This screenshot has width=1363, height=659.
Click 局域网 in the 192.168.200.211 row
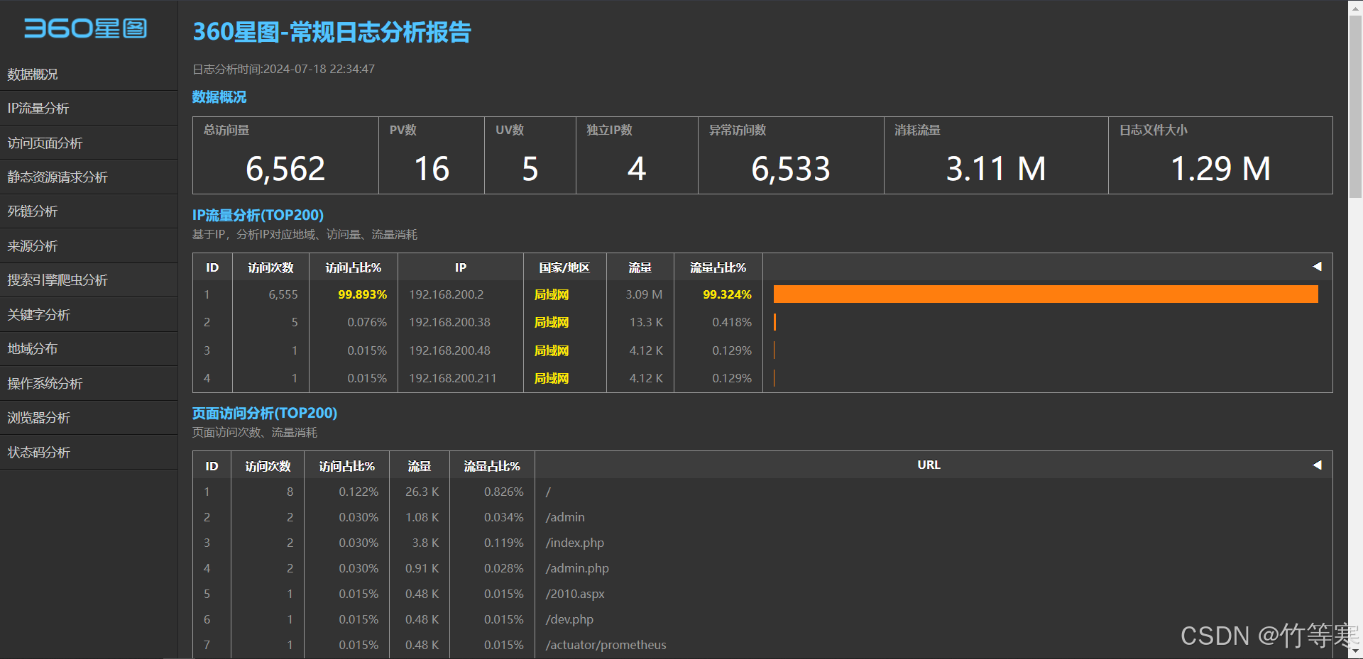[x=552, y=378]
